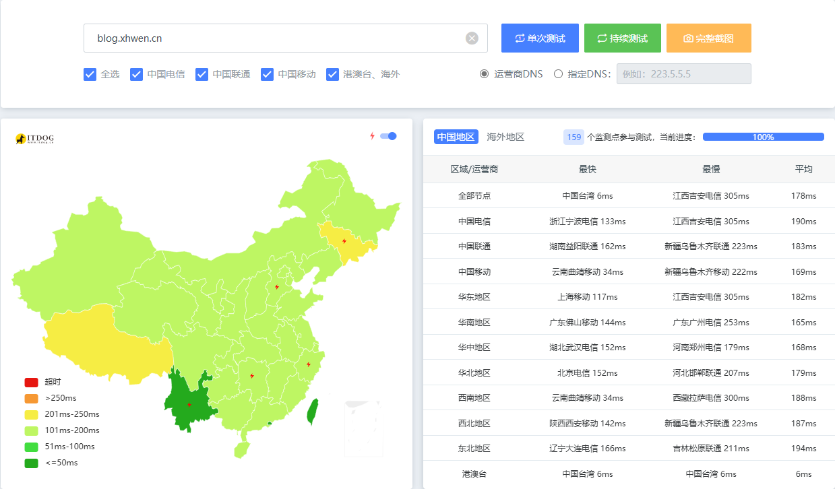This screenshot has width=835, height=489.
Task: Click the clear icon in domain input
Action: pos(472,38)
